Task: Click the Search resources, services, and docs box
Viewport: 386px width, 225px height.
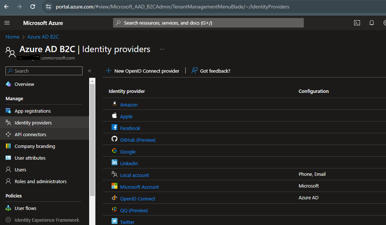Action: [208, 23]
